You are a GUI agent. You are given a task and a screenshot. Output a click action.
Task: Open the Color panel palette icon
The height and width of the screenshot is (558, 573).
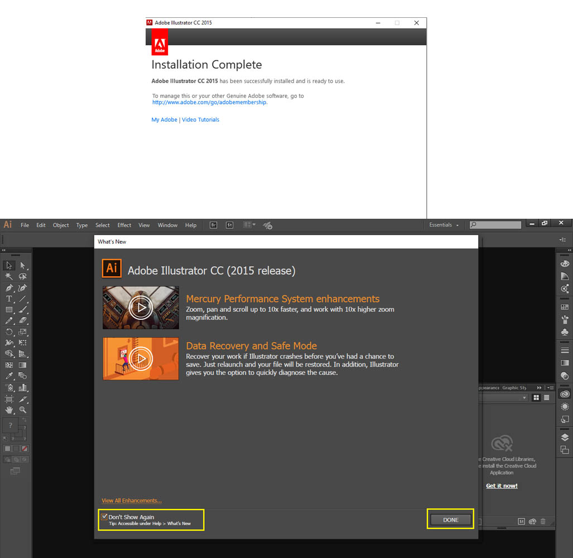click(x=565, y=264)
